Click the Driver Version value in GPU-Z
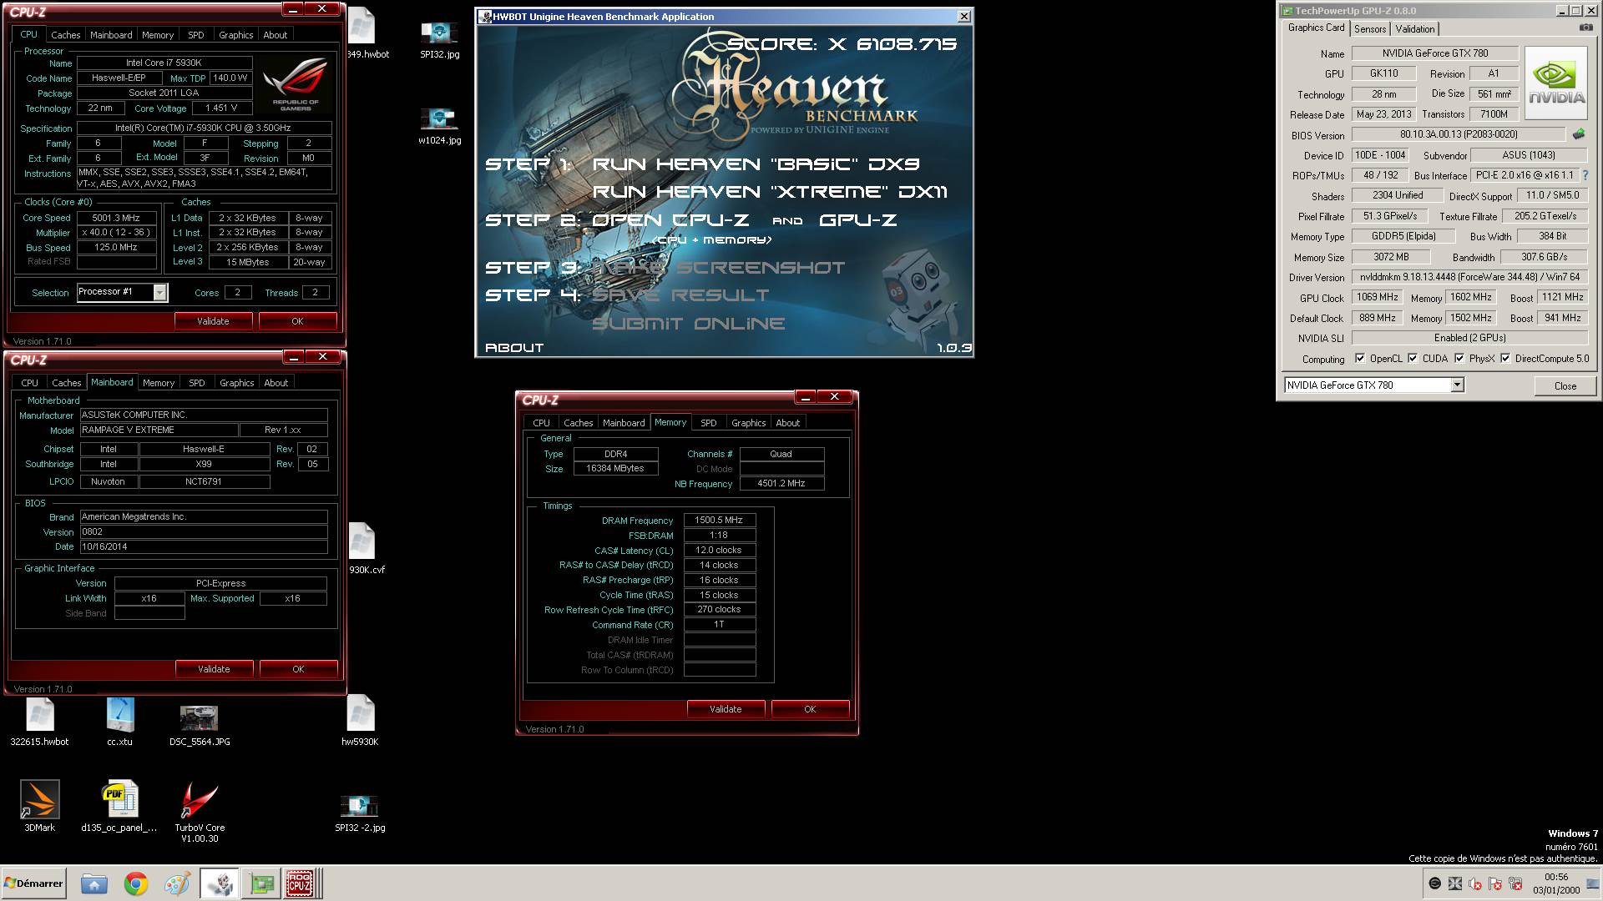Image resolution: width=1603 pixels, height=901 pixels. (x=1469, y=277)
